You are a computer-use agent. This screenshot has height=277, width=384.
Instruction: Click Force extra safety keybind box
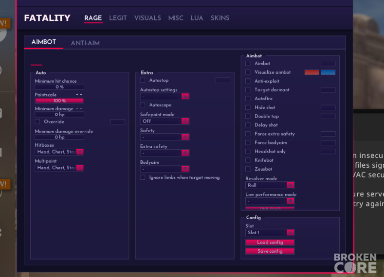pos(328,134)
